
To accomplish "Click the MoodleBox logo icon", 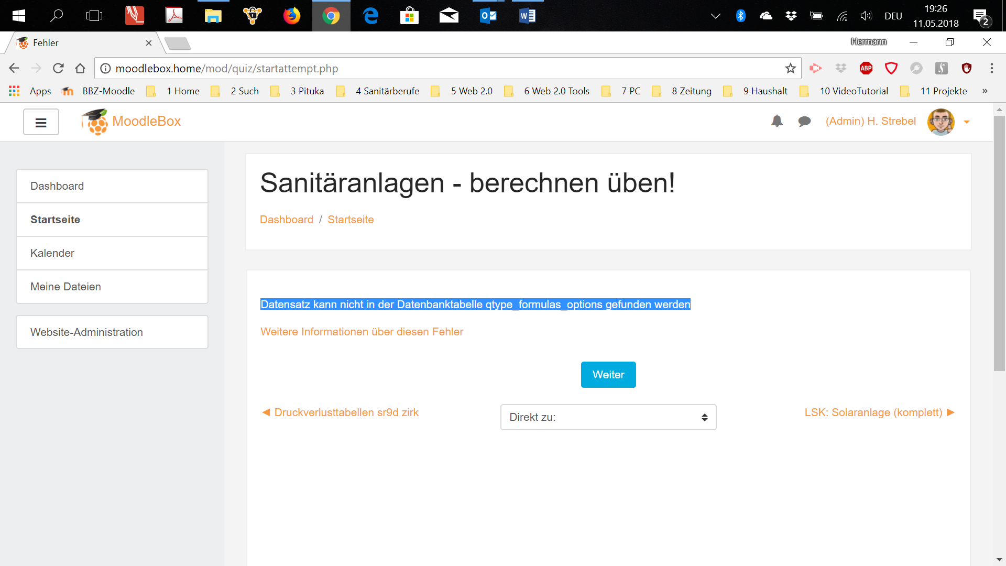I will click(95, 122).
